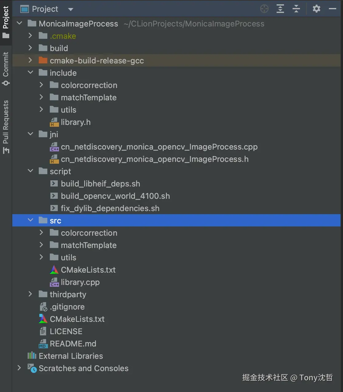Collapse the src folder
The image size is (343, 392).
click(x=30, y=220)
